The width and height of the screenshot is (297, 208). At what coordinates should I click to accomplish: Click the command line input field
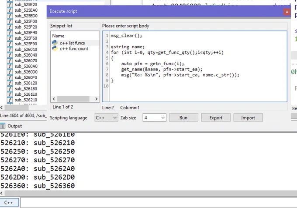[159, 202]
